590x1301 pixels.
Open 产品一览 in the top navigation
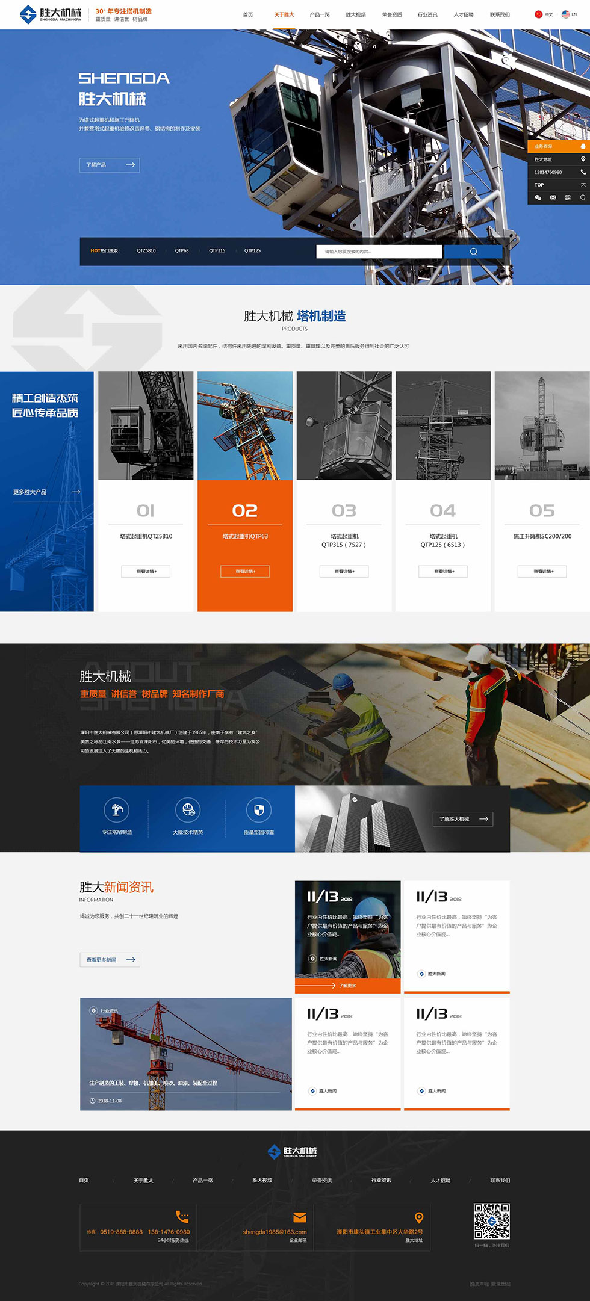point(320,14)
